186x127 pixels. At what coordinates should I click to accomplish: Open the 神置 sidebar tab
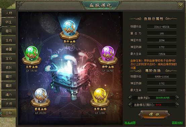click(x=9, y=49)
